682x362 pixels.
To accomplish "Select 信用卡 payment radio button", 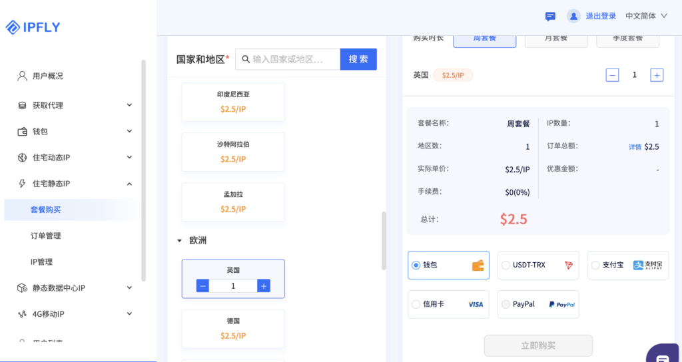I will (416, 305).
